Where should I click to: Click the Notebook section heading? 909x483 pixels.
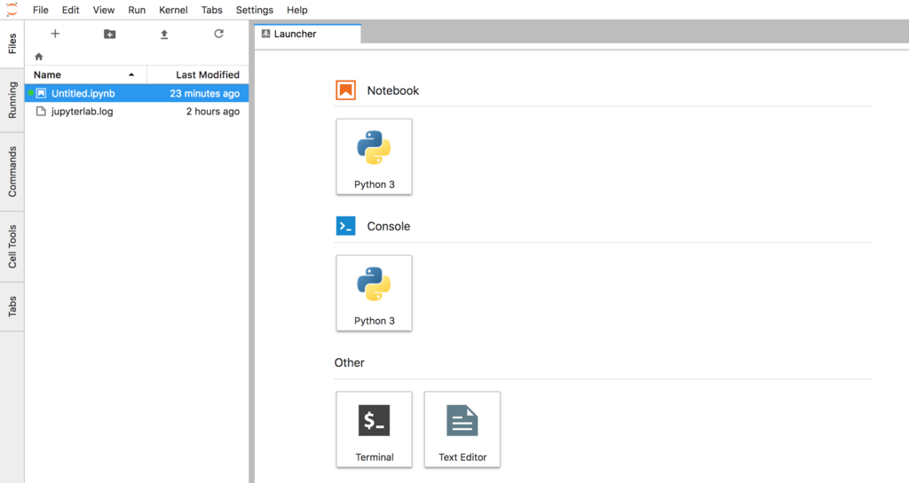392,90
